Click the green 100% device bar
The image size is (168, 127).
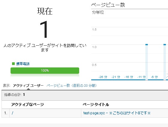[45, 70]
